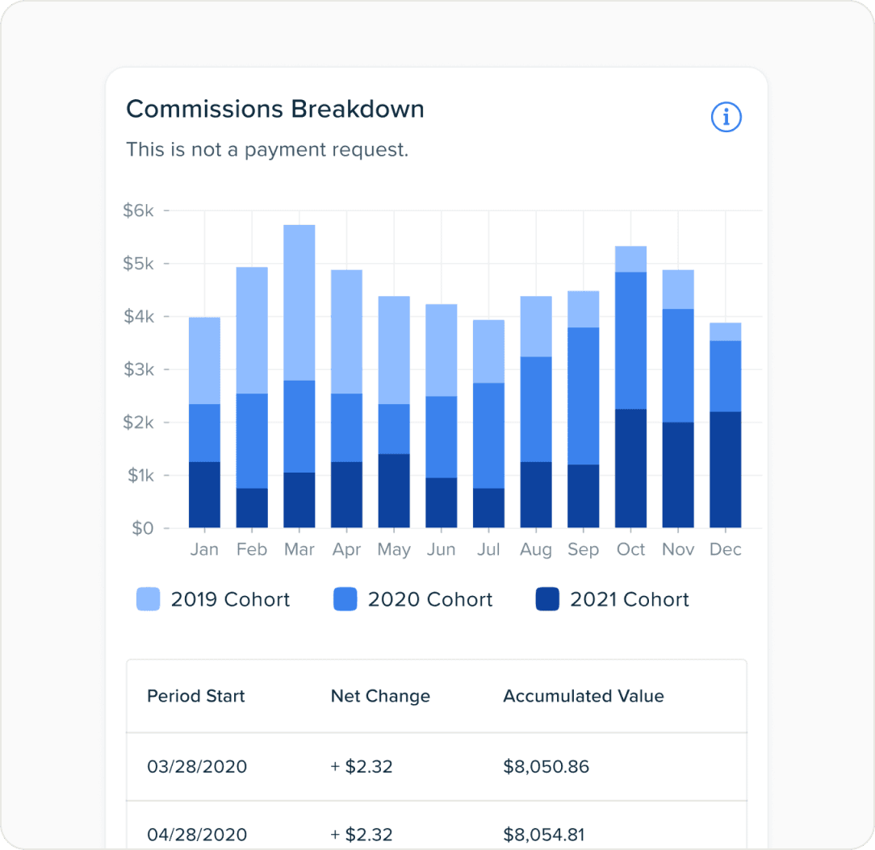Select the Mar bar in the chart
Image resolution: width=875 pixels, height=850 pixels.
[299, 377]
